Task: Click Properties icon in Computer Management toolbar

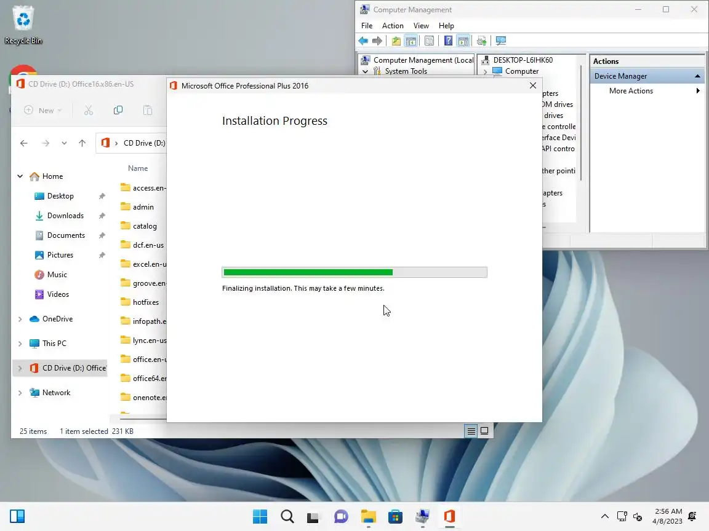Action: point(429,41)
